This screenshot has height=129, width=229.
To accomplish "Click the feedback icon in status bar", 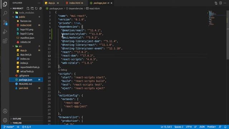I will click(x=220, y=127).
